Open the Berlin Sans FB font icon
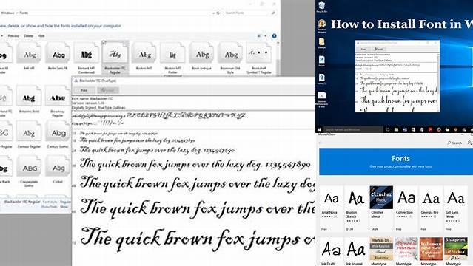Image resolution: width=473 pixels, height=266 pixels. 58,54
